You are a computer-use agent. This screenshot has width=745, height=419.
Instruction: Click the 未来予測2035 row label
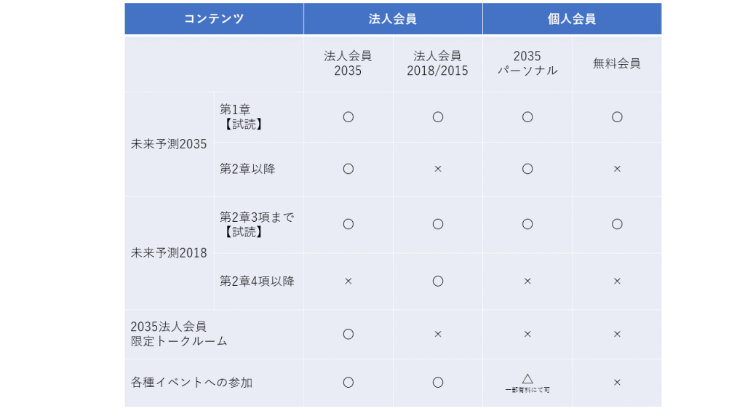point(169,144)
